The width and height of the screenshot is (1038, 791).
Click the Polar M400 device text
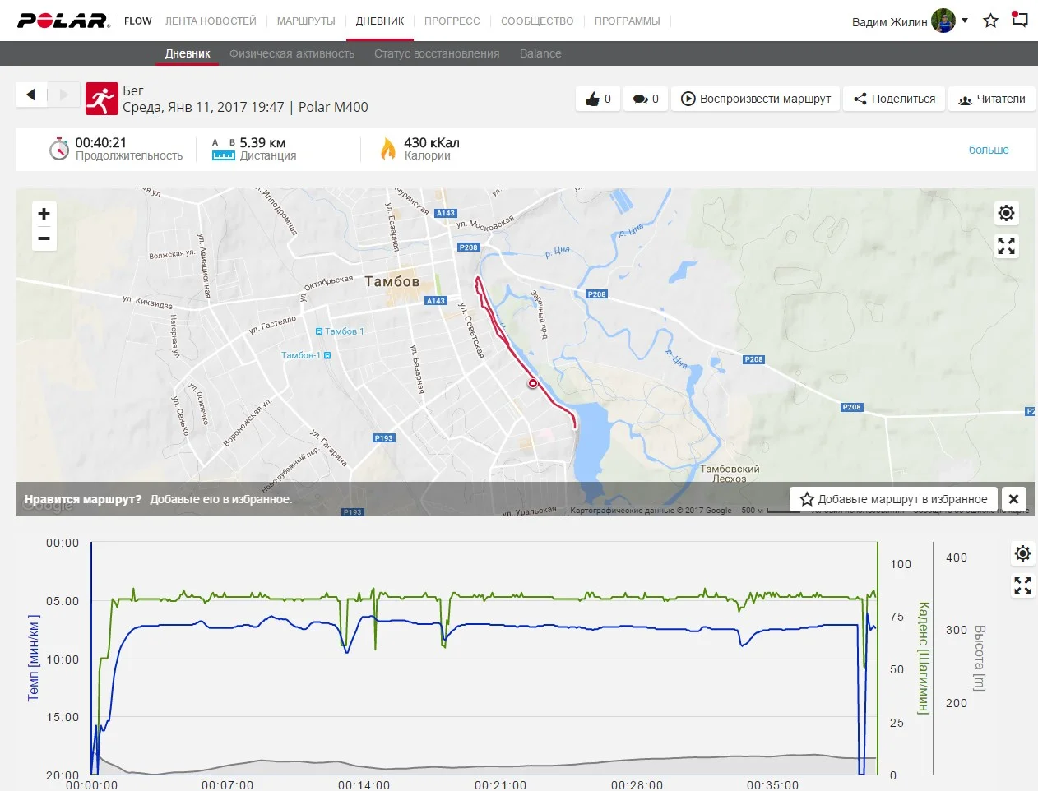click(333, 107)
